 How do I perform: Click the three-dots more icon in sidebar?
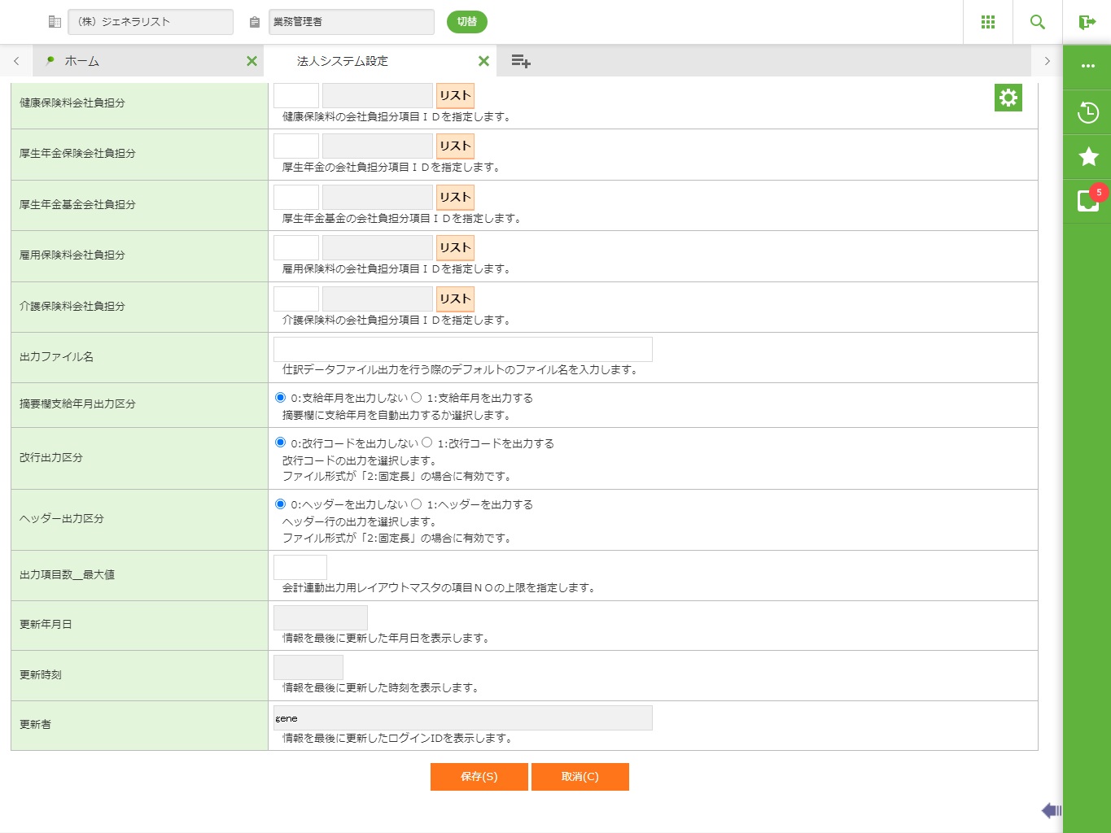(x=1087, y=66)
